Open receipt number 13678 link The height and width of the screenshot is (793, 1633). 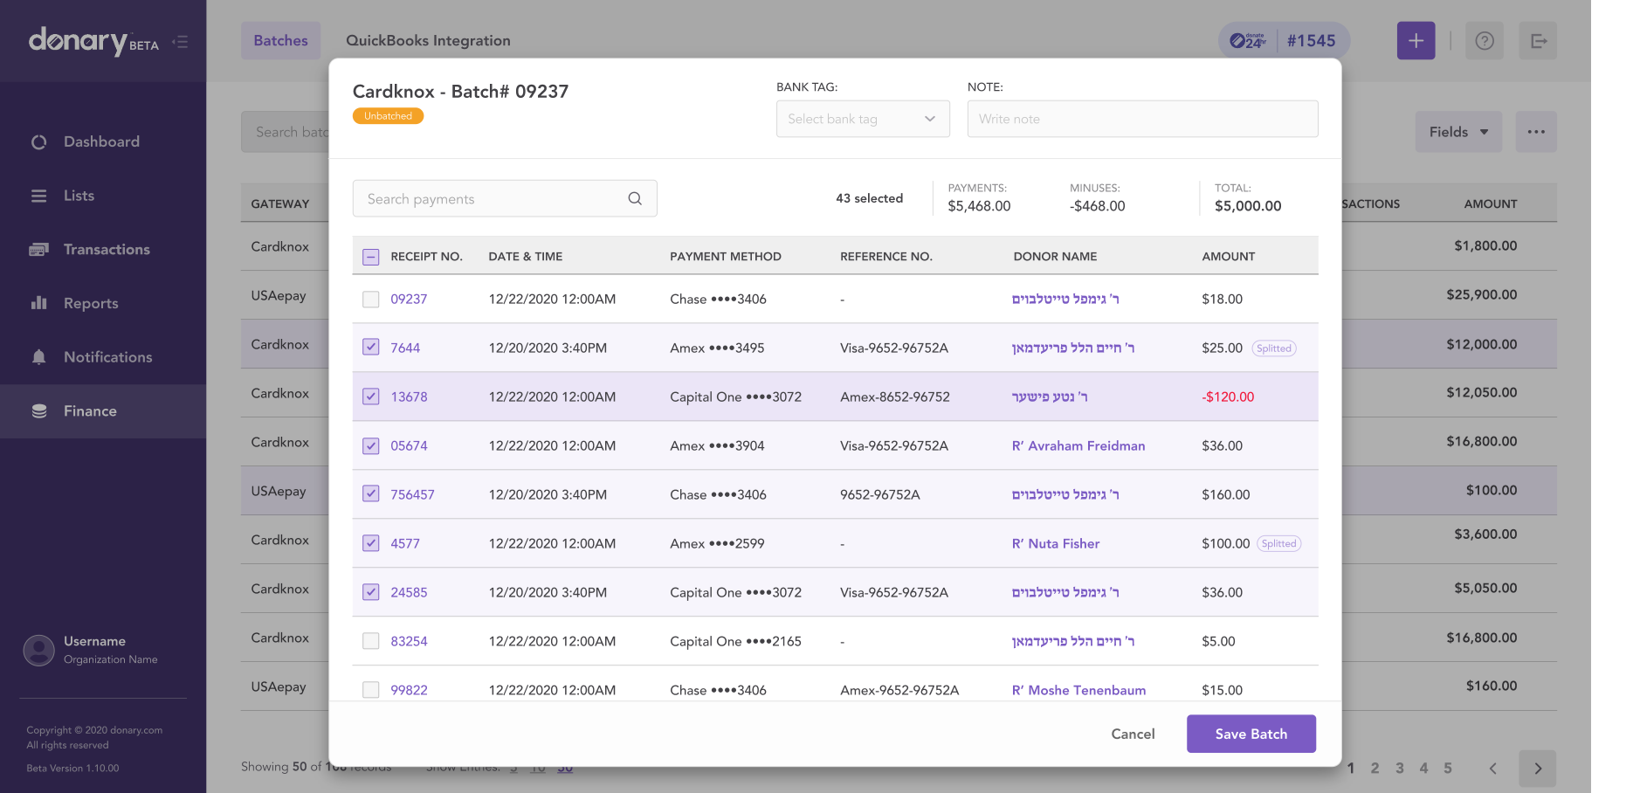[x=409, y=396]
